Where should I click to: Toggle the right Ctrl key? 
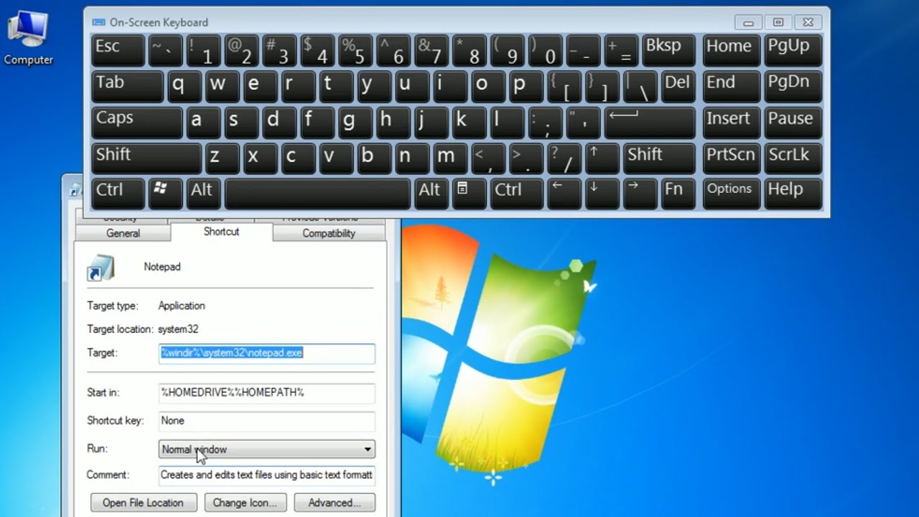point(517,194)
